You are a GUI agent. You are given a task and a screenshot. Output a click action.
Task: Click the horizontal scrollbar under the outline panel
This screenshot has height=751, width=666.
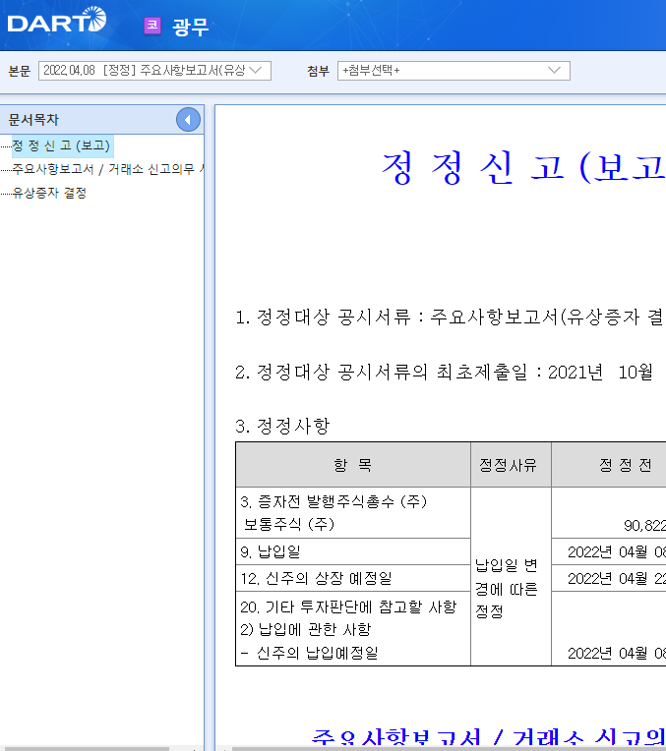[85, 748]
